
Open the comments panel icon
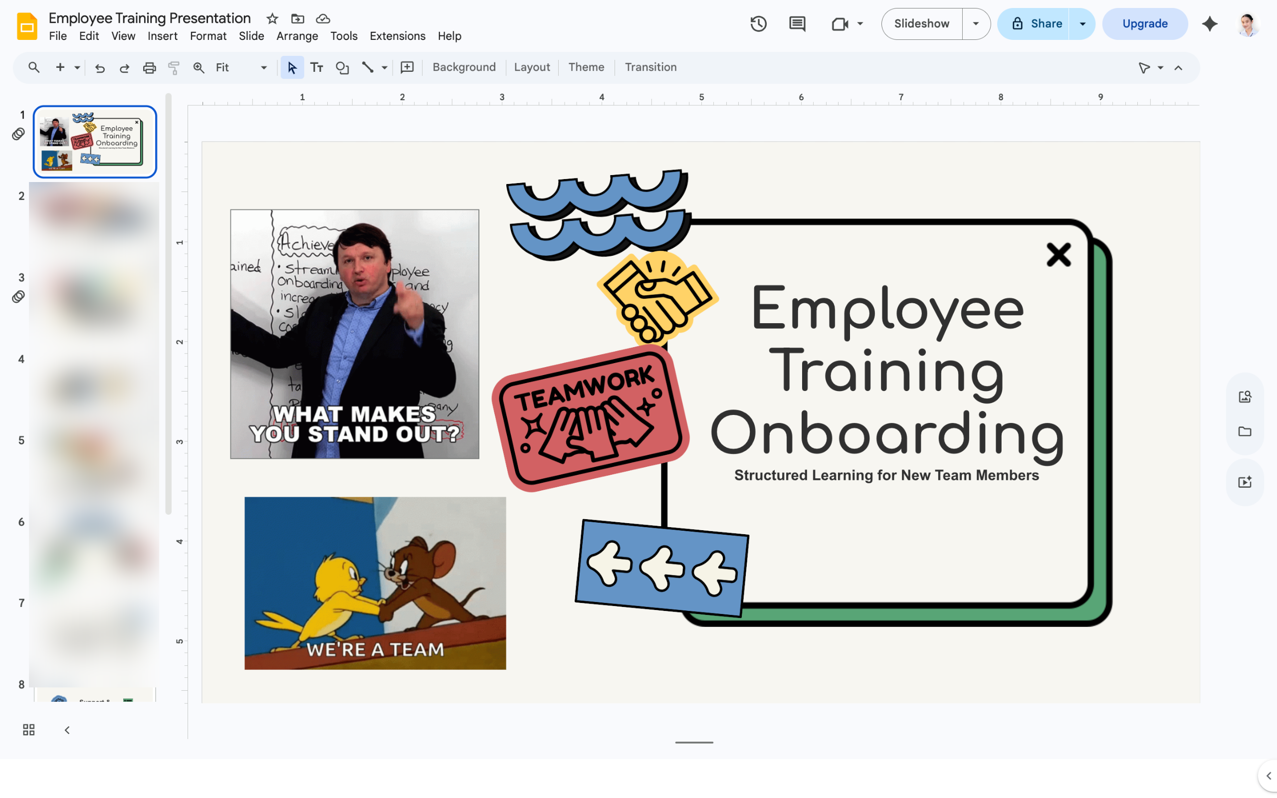[797, 24]
